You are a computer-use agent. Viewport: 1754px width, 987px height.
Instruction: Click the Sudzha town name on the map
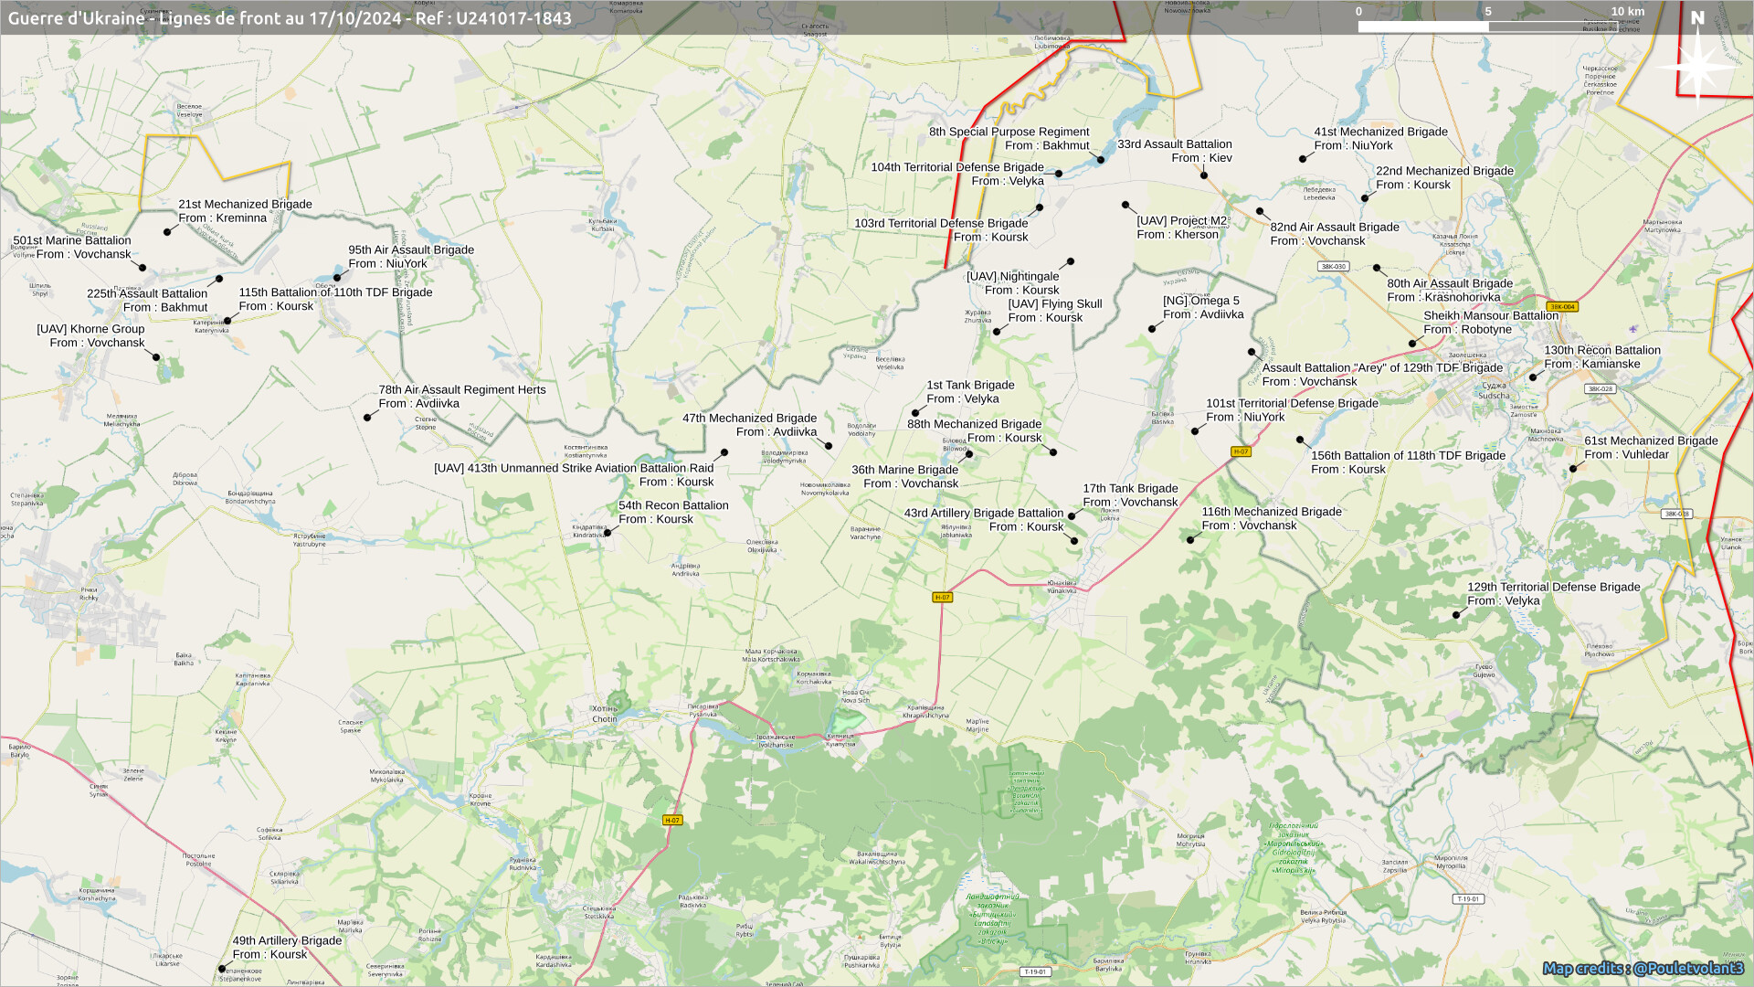point(1494,390)
